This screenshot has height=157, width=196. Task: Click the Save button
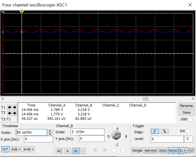coord(186,112)
